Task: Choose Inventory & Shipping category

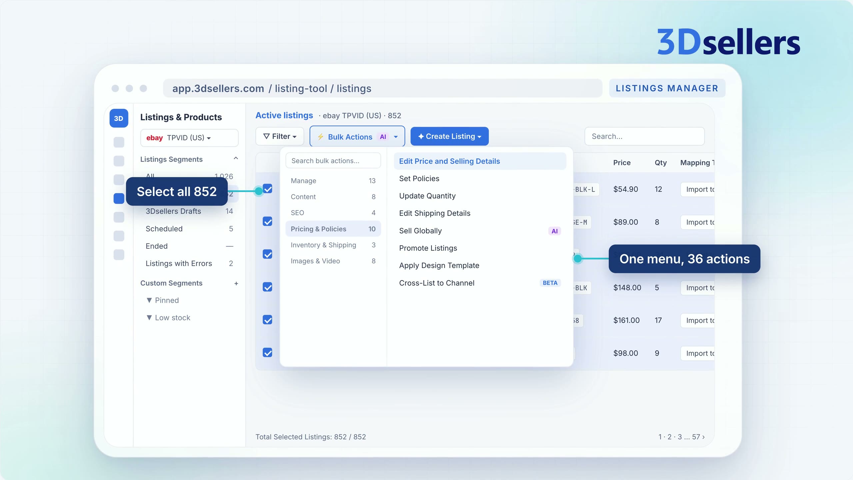Action: pos(333,245)
